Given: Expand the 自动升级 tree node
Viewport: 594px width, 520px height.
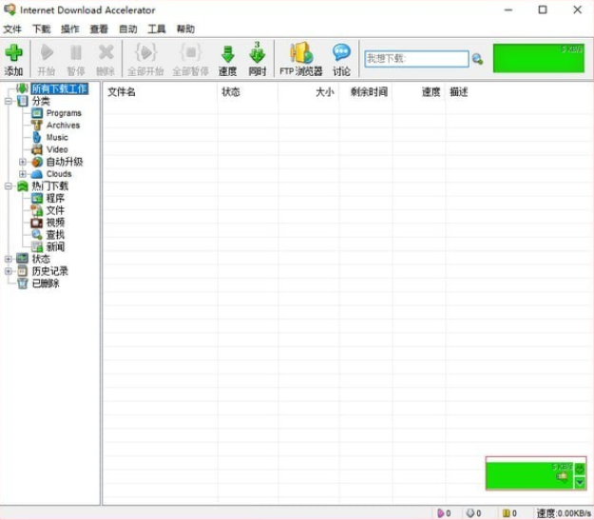Looking at the screenshot, I should click(x=23, y=163).
